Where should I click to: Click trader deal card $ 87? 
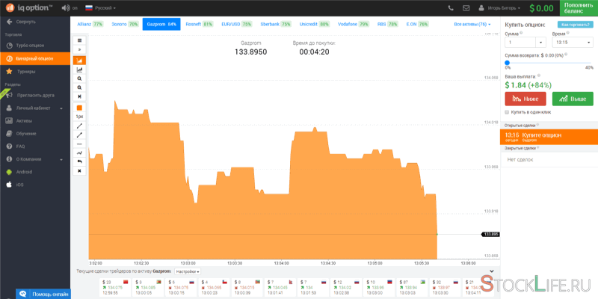(x=410, y=287)
